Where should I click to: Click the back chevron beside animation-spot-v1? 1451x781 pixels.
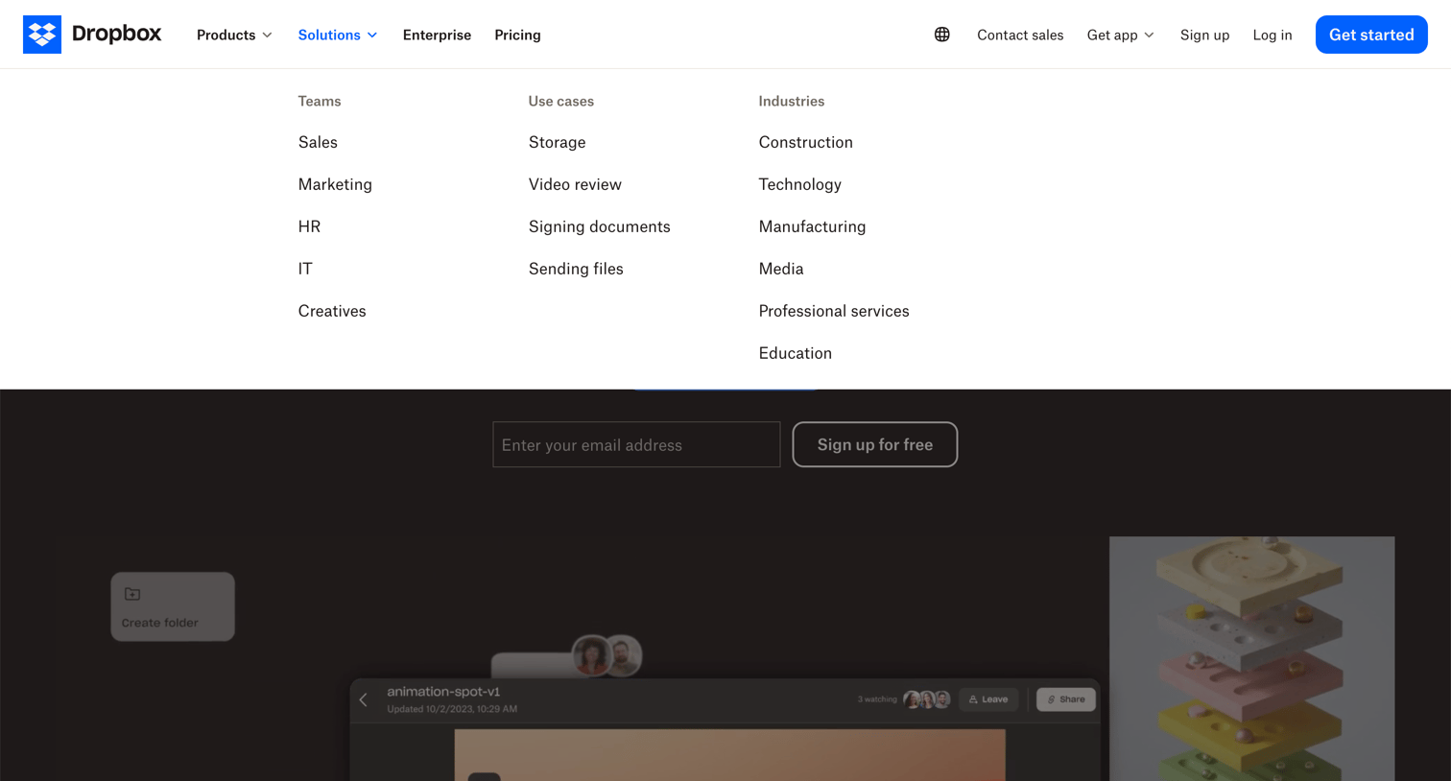364,700
